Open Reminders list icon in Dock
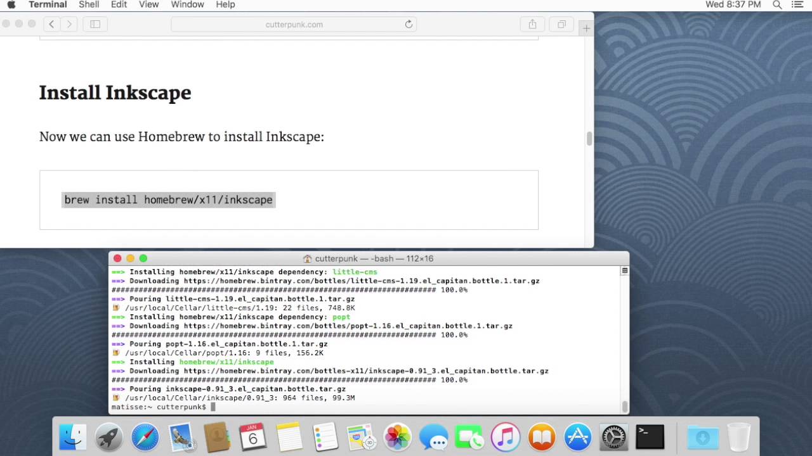Viewport: 812px width, 456px height. coord(325,437)
